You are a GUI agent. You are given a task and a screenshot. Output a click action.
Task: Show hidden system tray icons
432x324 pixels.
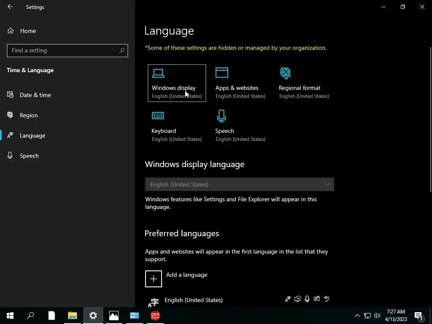coord(357,316)
